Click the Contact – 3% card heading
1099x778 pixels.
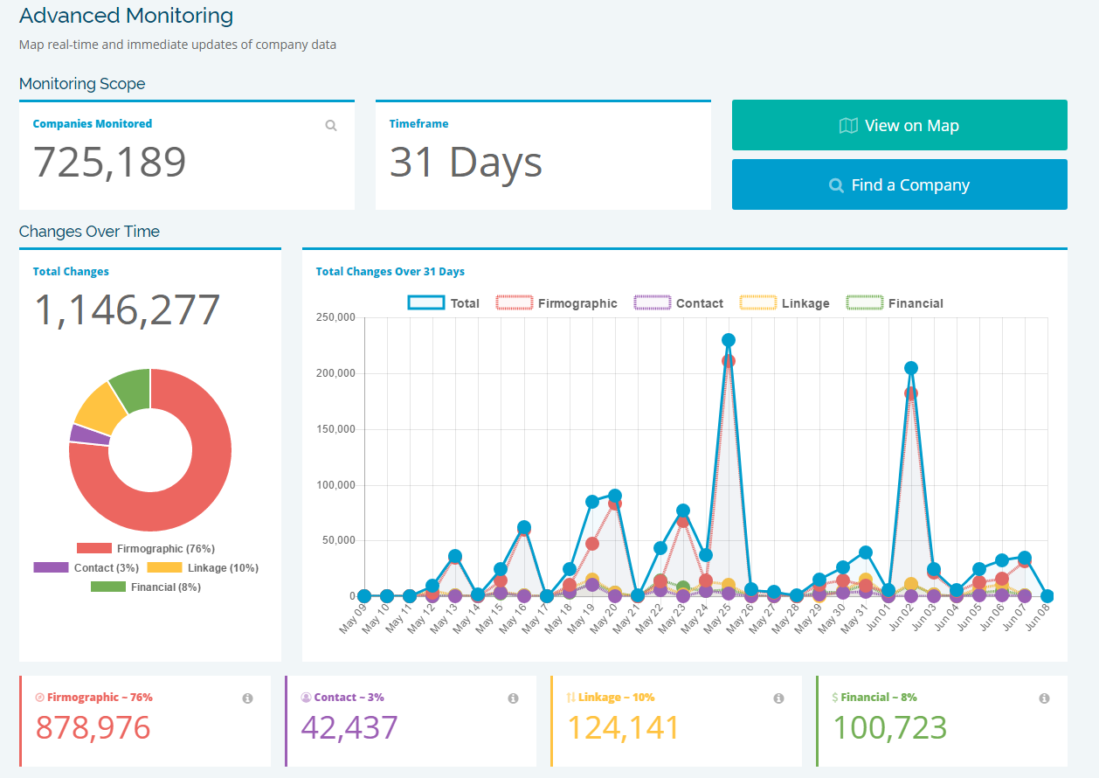pyautogui.click(x=349, y=698)
